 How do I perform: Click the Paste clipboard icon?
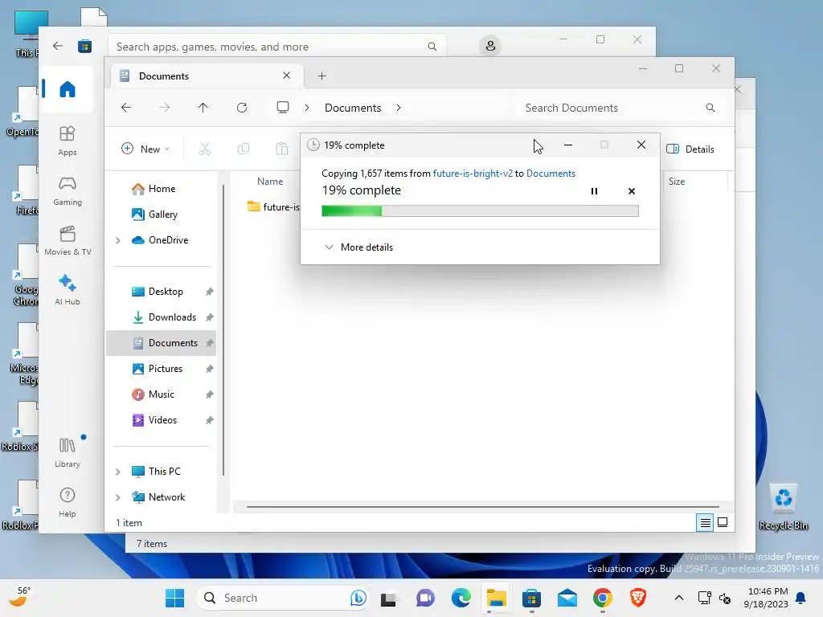(x=282, y=149)
